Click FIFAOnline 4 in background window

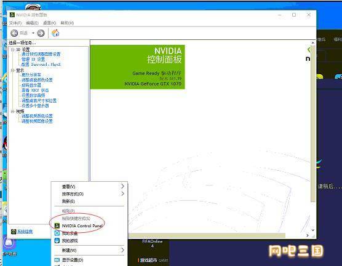coord(153,243)
